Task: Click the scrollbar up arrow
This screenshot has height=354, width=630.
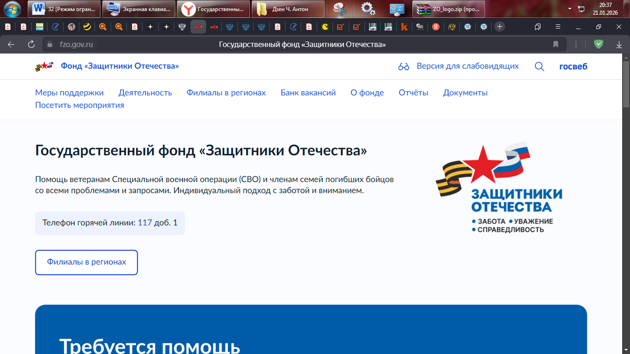Action: click(x=625, y=57)
